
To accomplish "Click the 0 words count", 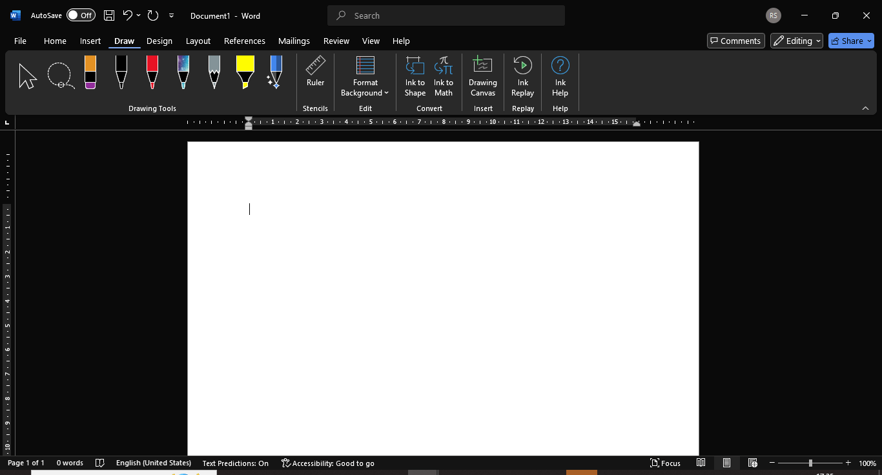I will (x=70, y=463).
